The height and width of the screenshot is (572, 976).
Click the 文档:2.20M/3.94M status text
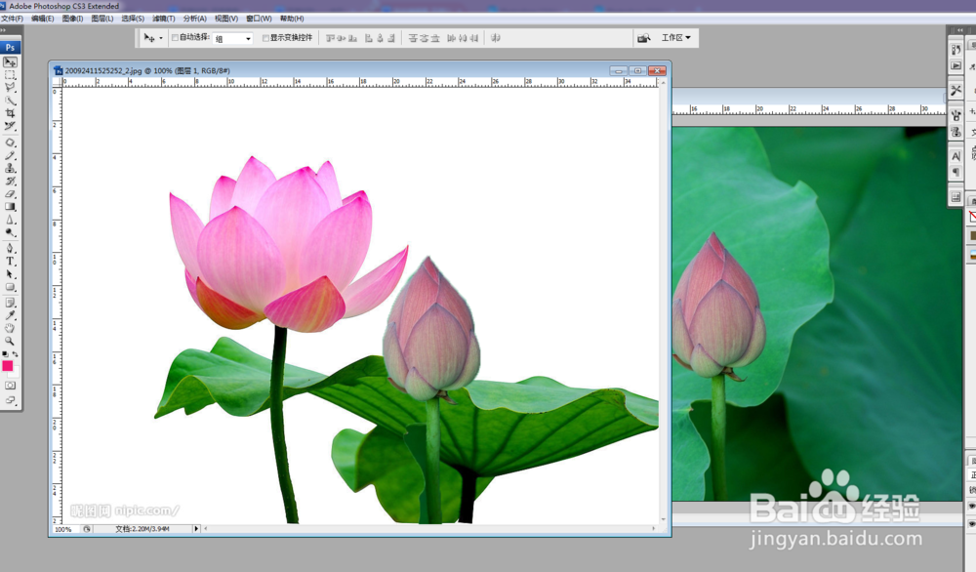click(x=142, y=529)
